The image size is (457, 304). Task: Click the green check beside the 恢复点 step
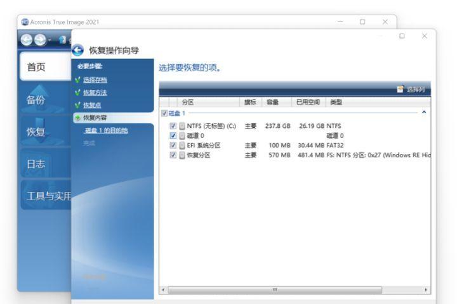tap(77, 105)
